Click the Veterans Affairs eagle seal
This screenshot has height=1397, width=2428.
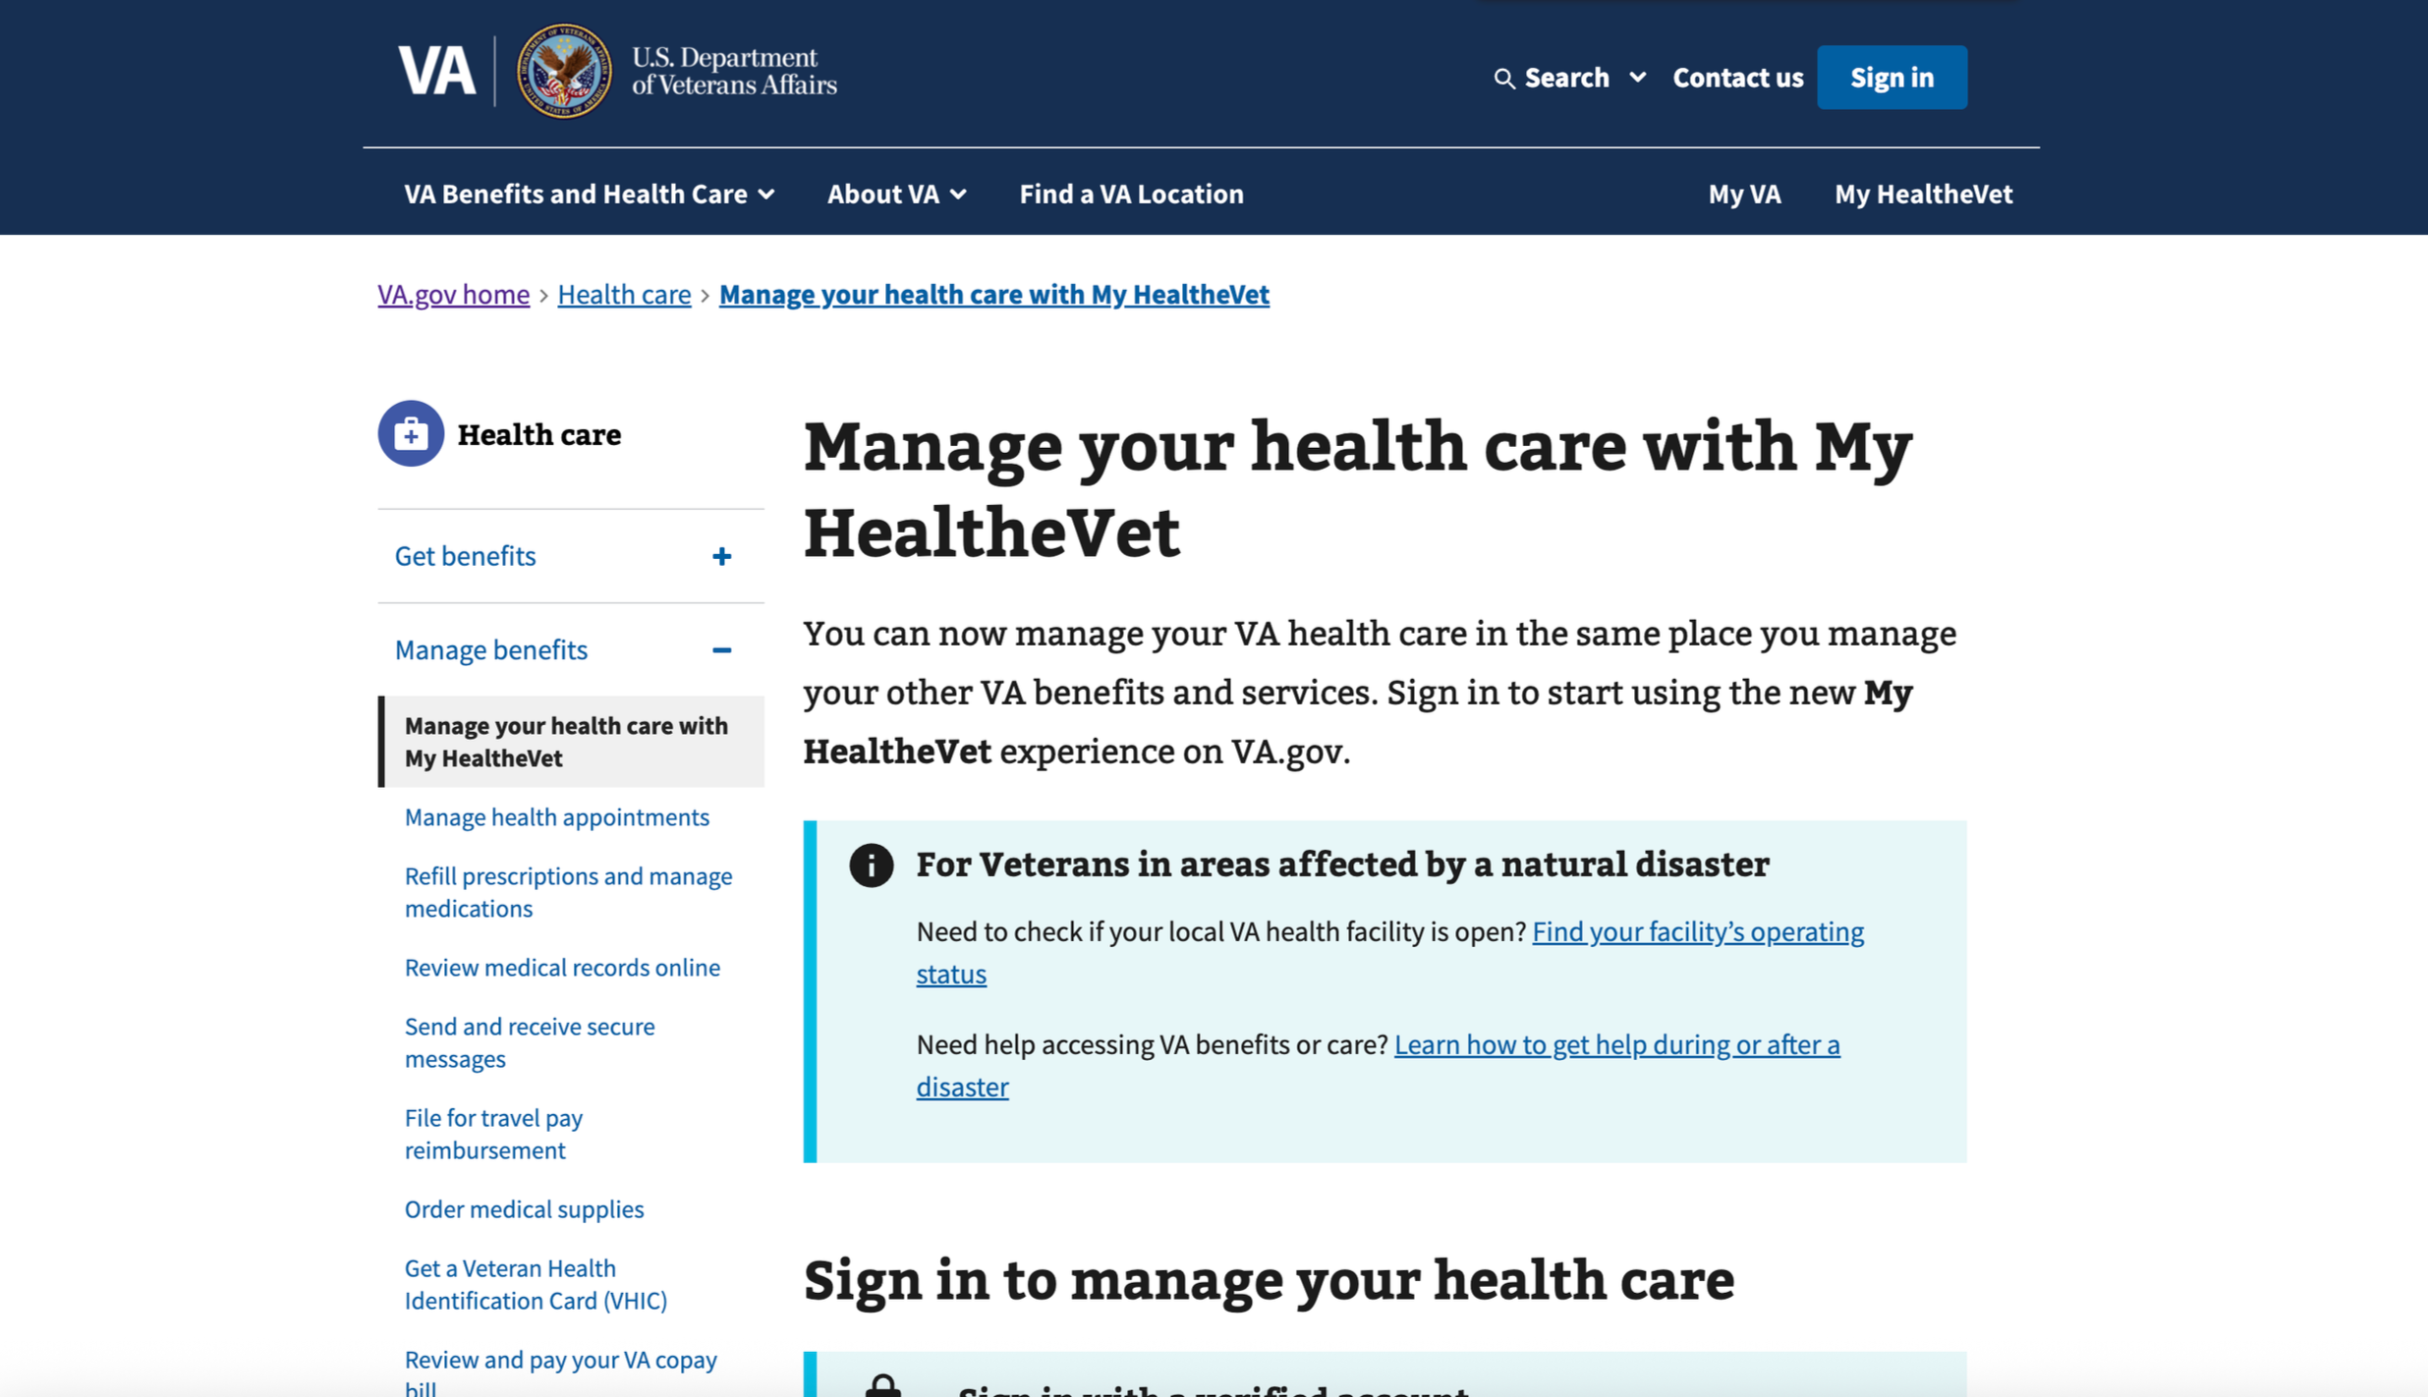[563, 72]
